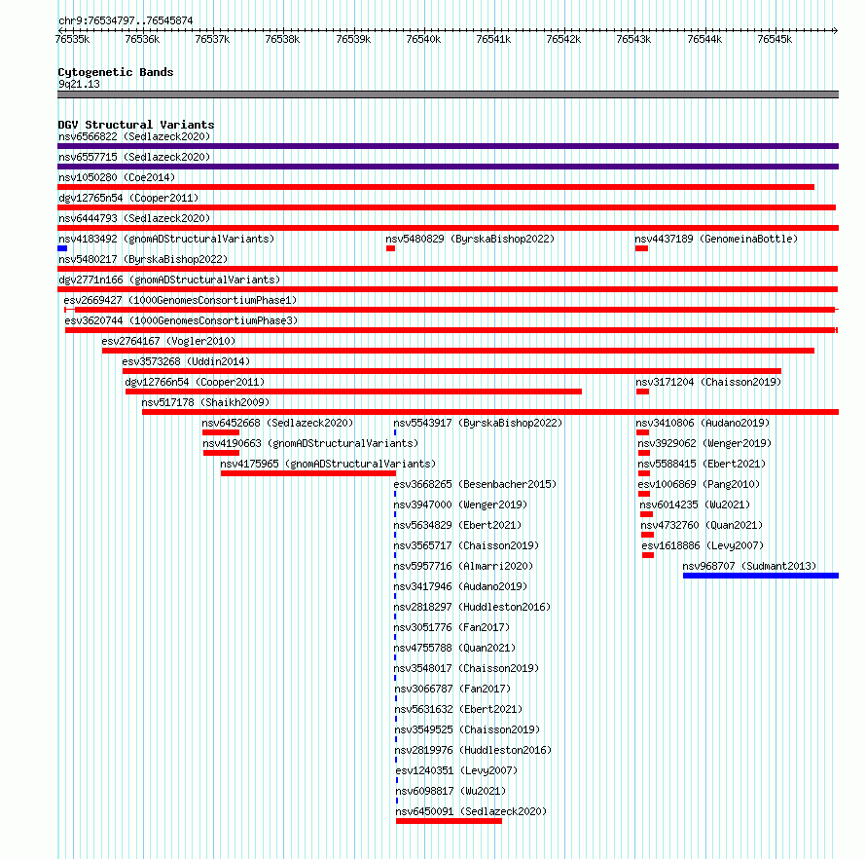Click nsv3548017 (Chaisson2019) label
The height and width of the screenshot is (859, 866).
coord(466,668)
